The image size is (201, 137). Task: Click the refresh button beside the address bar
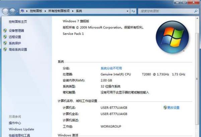pos(133,11)
